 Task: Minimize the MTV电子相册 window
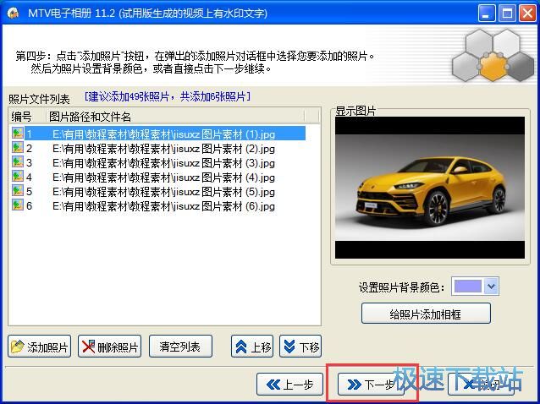486,14
